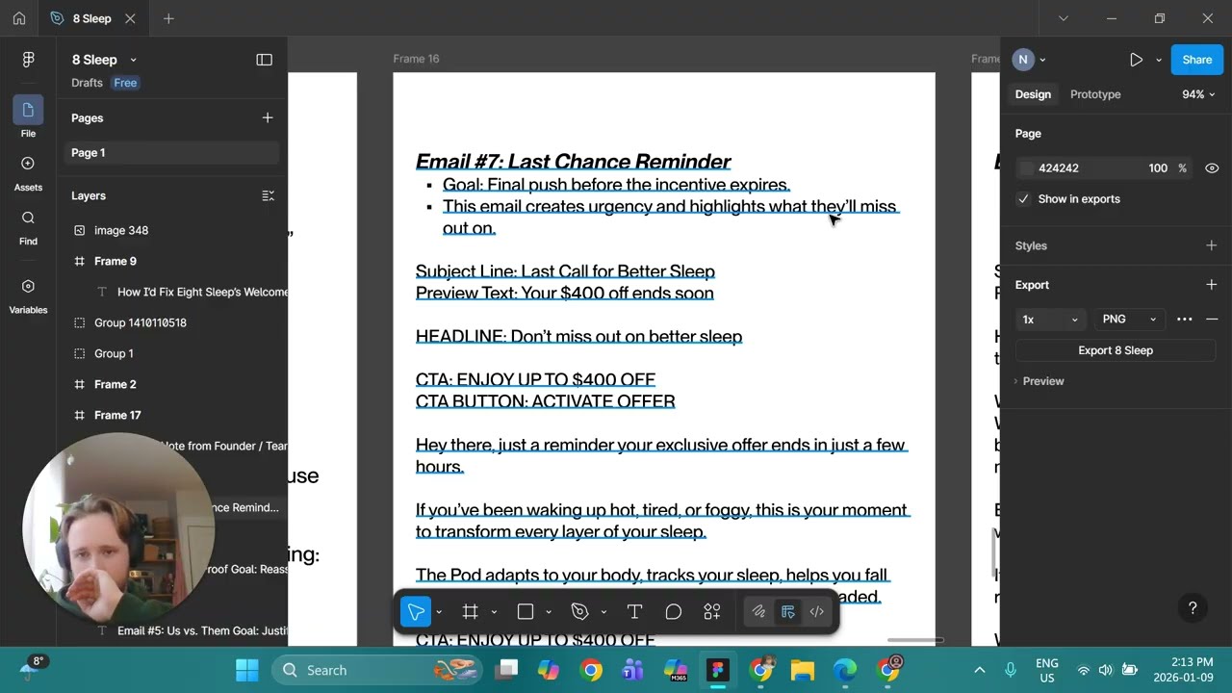Click the page background color swatch
This screenshot has height=693, width=1232.
1026,168
